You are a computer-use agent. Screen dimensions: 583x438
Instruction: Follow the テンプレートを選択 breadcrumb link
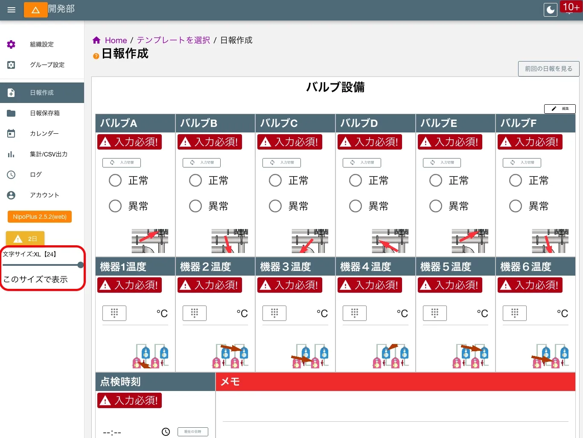[173, 40]
